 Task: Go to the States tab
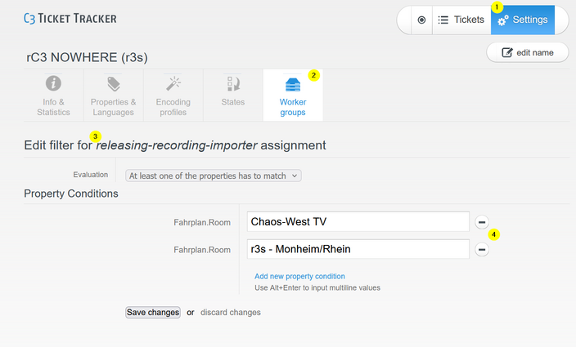232,96
